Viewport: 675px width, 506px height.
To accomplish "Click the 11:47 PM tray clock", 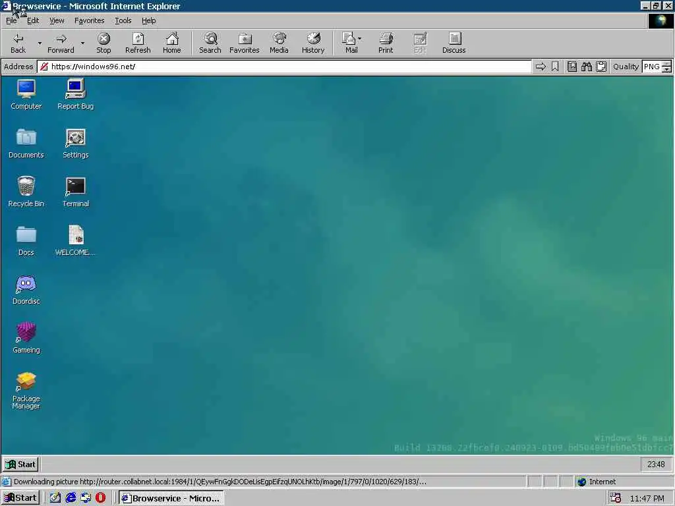I will (647, 498).
